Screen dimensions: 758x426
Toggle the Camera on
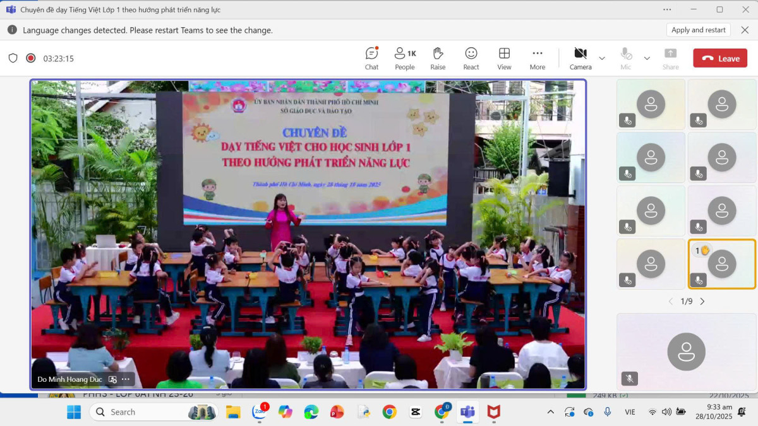tap(581, 58)
